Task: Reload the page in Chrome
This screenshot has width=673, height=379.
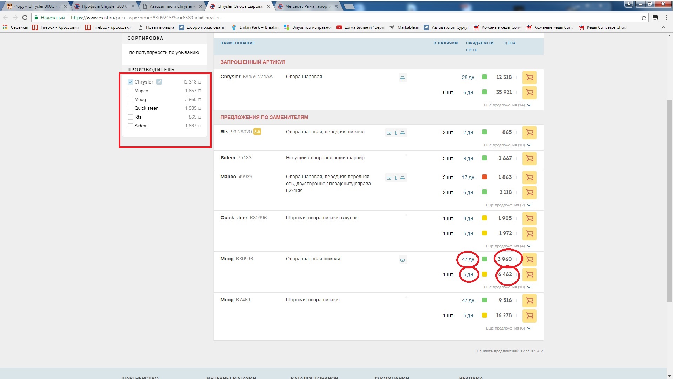Action: tap(25, 18)
